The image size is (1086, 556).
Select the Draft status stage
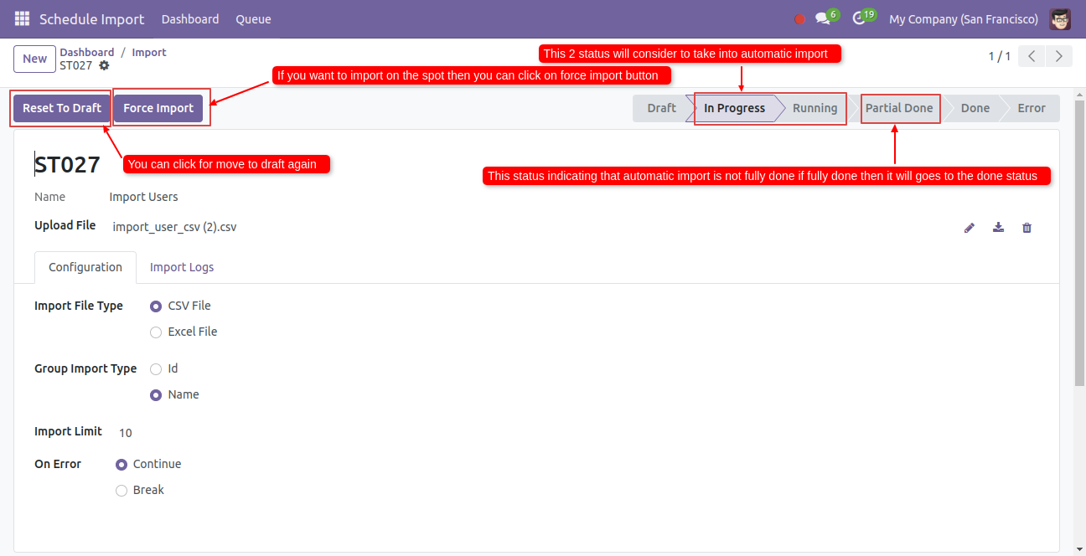(662, 108)
